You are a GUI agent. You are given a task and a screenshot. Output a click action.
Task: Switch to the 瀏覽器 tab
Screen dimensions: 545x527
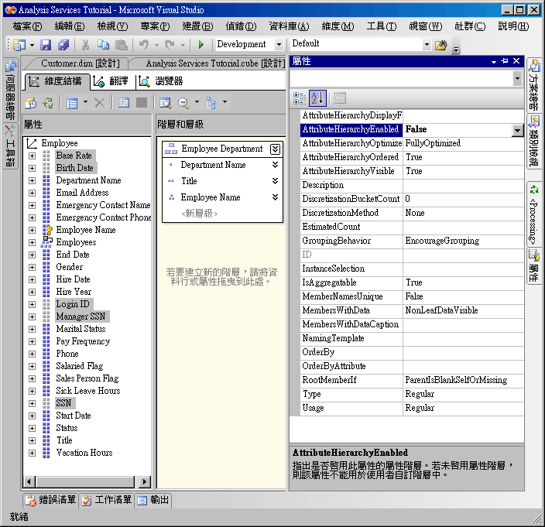coord(160,81)
